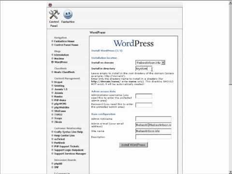
Task: Open the Install on domain dropdown
Action: tap(150, 62)
